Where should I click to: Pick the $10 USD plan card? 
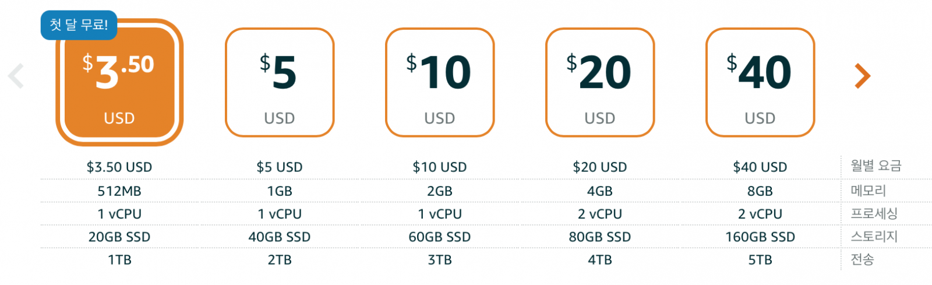coord(440,82)
